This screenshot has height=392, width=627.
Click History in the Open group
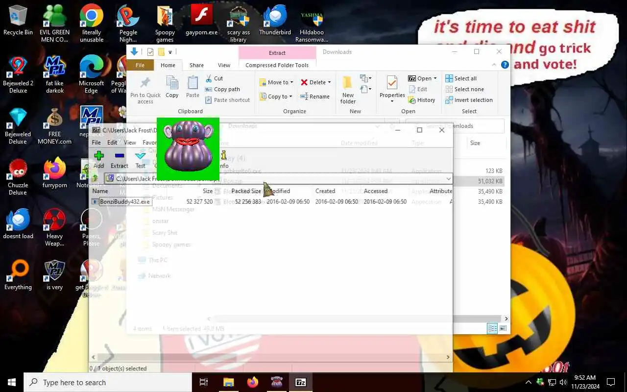tap(421, 100)
